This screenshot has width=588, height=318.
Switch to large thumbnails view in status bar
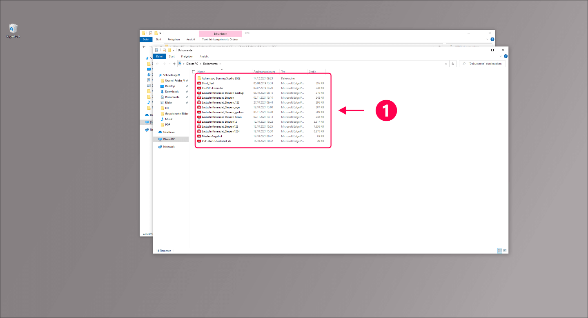click(505, 250)
